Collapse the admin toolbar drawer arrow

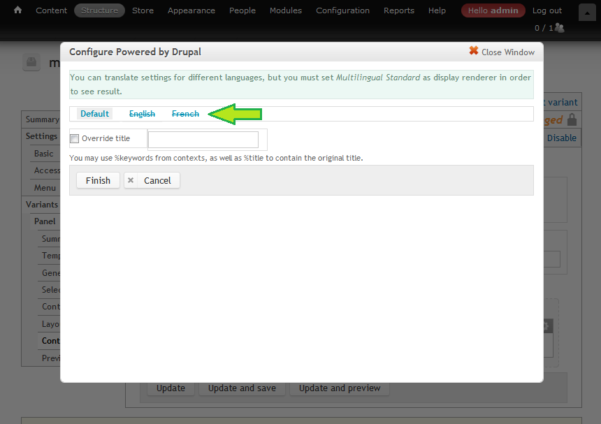coord(587,13)
